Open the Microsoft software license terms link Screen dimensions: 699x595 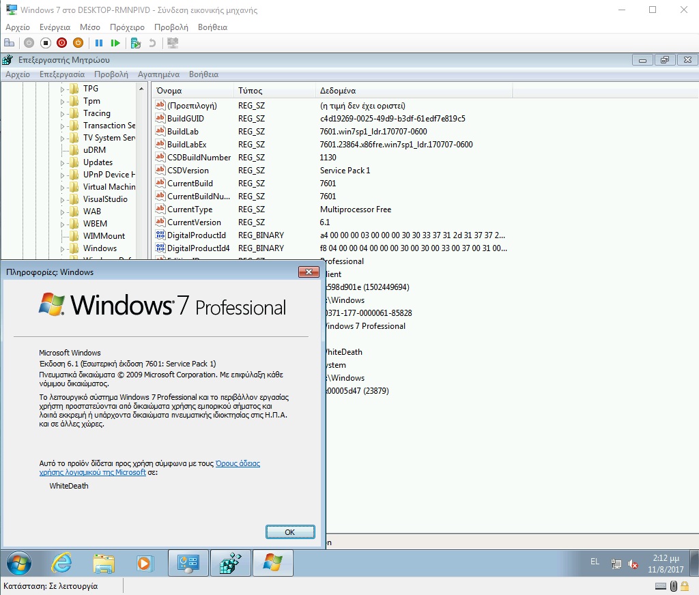149,467
